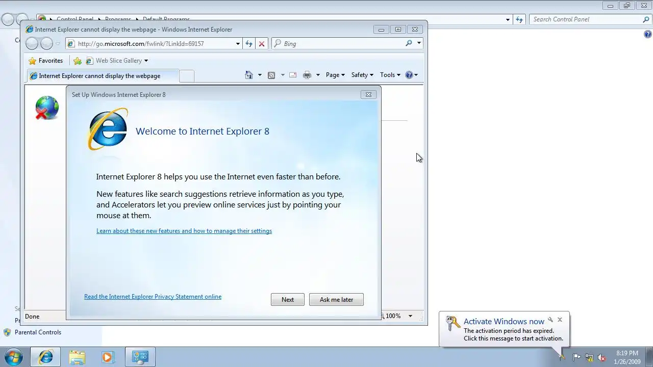Screen dimensions: 653x367
Task: Select the 'Internet Explorer cannot display the webpage' tab
Action: pyautogui.click(x=103, y=76)
